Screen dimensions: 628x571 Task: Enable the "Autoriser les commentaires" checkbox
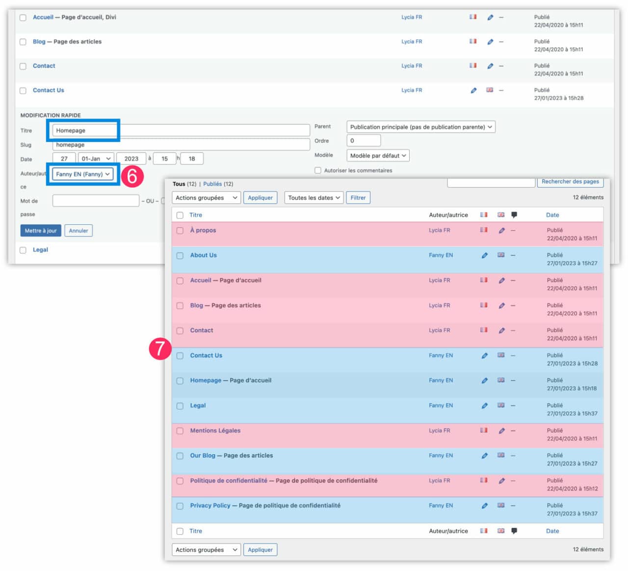318,170
